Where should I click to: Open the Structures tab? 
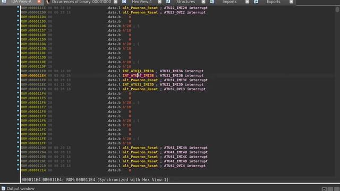(185, 2)
